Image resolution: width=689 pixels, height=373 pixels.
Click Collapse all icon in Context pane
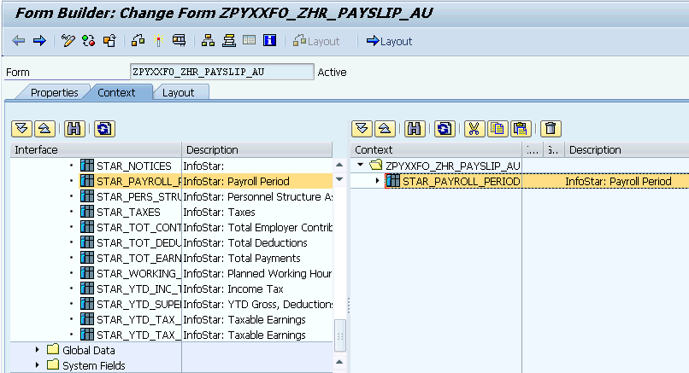pos(385,129)
